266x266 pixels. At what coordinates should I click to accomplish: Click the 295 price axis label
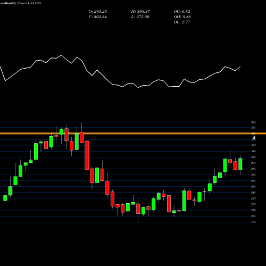(253, 163)
